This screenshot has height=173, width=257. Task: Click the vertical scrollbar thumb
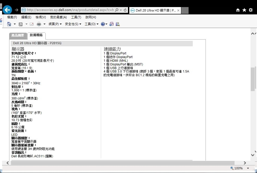pos(253,79)
